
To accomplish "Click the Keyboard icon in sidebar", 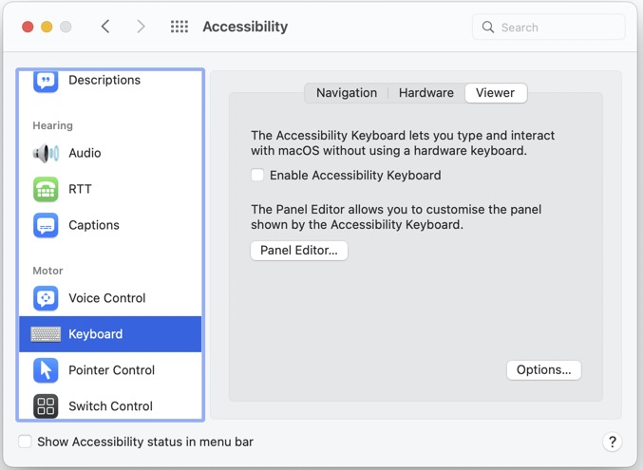I will pyautogui.click(x=46, y=334).
